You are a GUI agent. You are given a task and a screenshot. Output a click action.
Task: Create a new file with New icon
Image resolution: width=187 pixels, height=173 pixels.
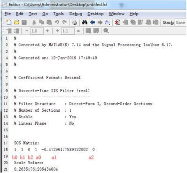click(9, 22)
